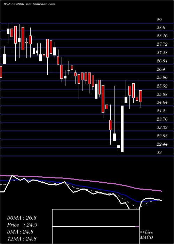Image resolution: width=174 pixels, height=244 pixels.
Task: Click the 25.52 price axis label
Action: (x=162, y=86)
